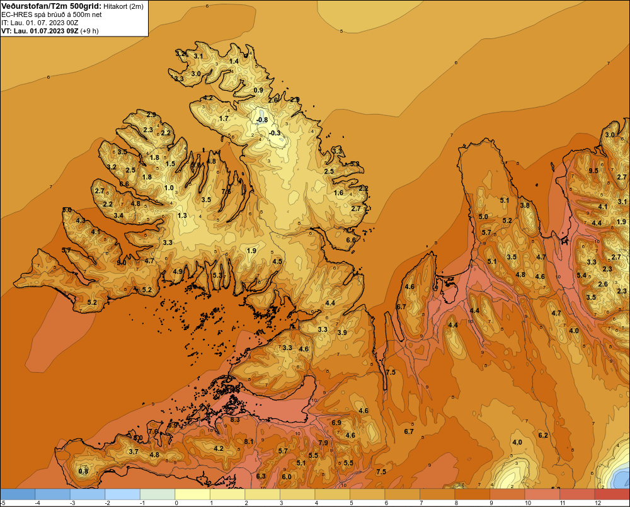Click the '1.6' temperature label
Screen dimensions: 630x507
coord(339,193)
